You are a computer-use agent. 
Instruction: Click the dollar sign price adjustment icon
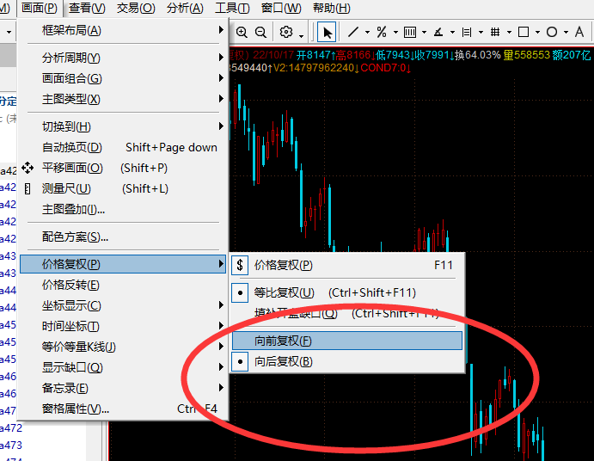tap(240, 265)
